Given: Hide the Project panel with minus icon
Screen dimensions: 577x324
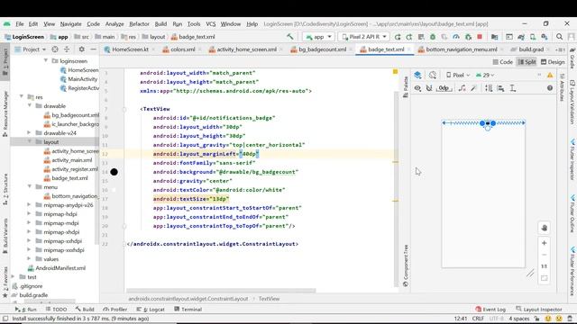Looking at the screenshot, I should (x=94, y=49).
